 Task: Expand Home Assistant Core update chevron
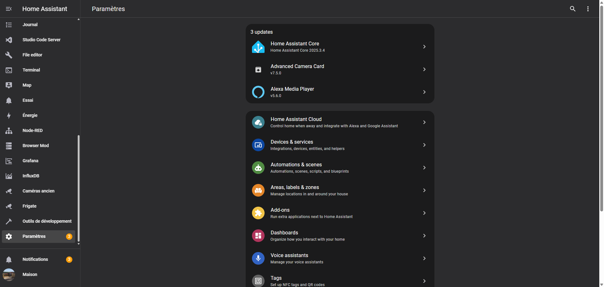coord(424,47)
